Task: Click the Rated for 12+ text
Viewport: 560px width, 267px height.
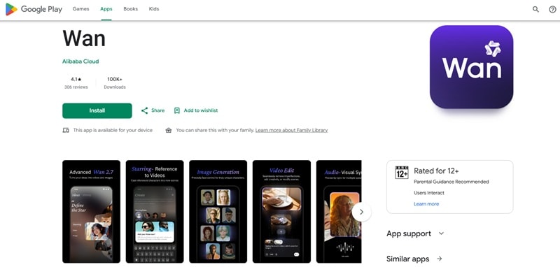Action: tap(436, 171)
